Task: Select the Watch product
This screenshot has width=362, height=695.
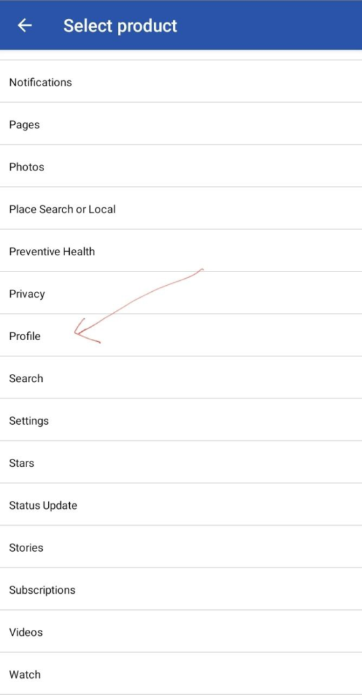Action: pyautogui.click(x=181, y=675)
